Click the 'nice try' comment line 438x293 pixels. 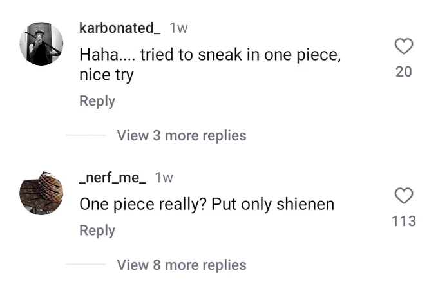point(106,75)
